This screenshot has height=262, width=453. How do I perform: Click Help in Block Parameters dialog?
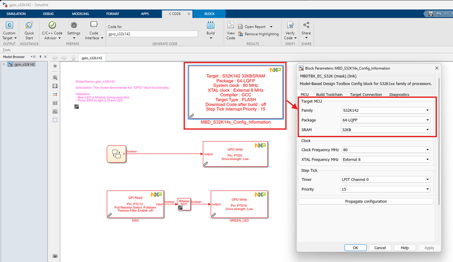pos(404,248)
